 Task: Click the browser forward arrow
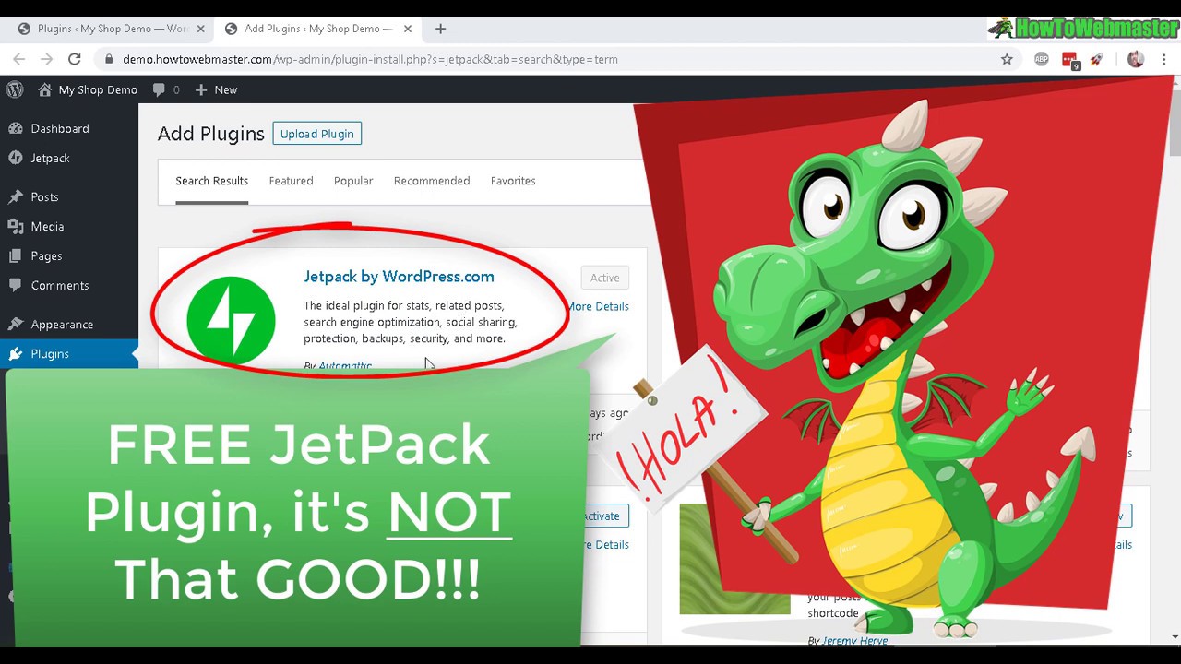(x=46, y=59)
